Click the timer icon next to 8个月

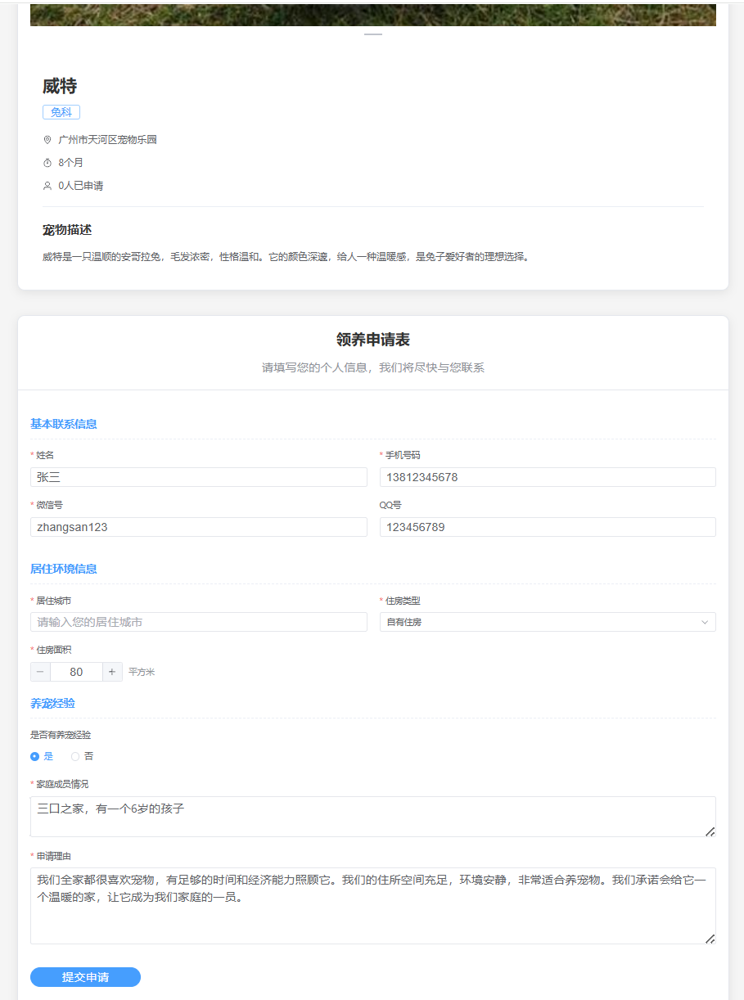click(x=47, y=163)
